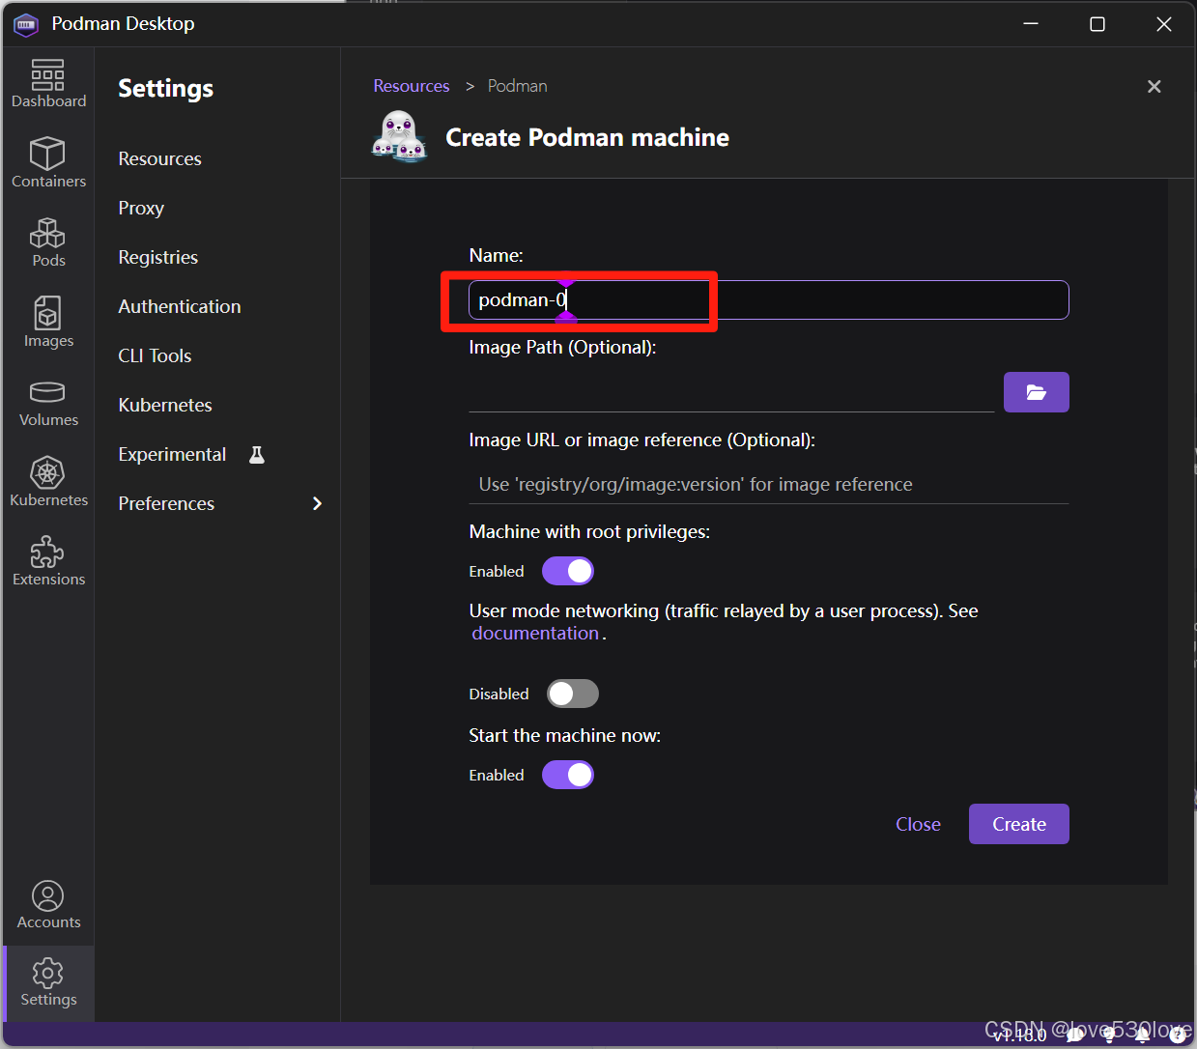
Task: Open Kubernetes settings page in Settings list
Action: click(165, 405)
